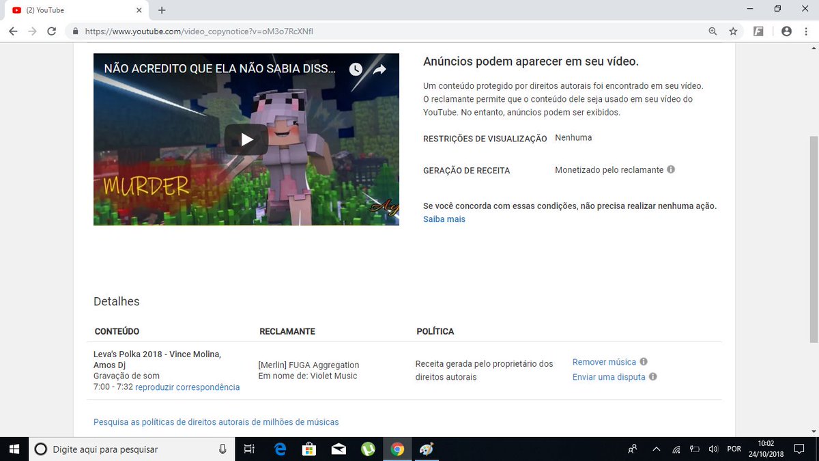Click the microphone icon in taskbar search
Image resolution: width=819 pixels, height=461 pixels.
222,449
